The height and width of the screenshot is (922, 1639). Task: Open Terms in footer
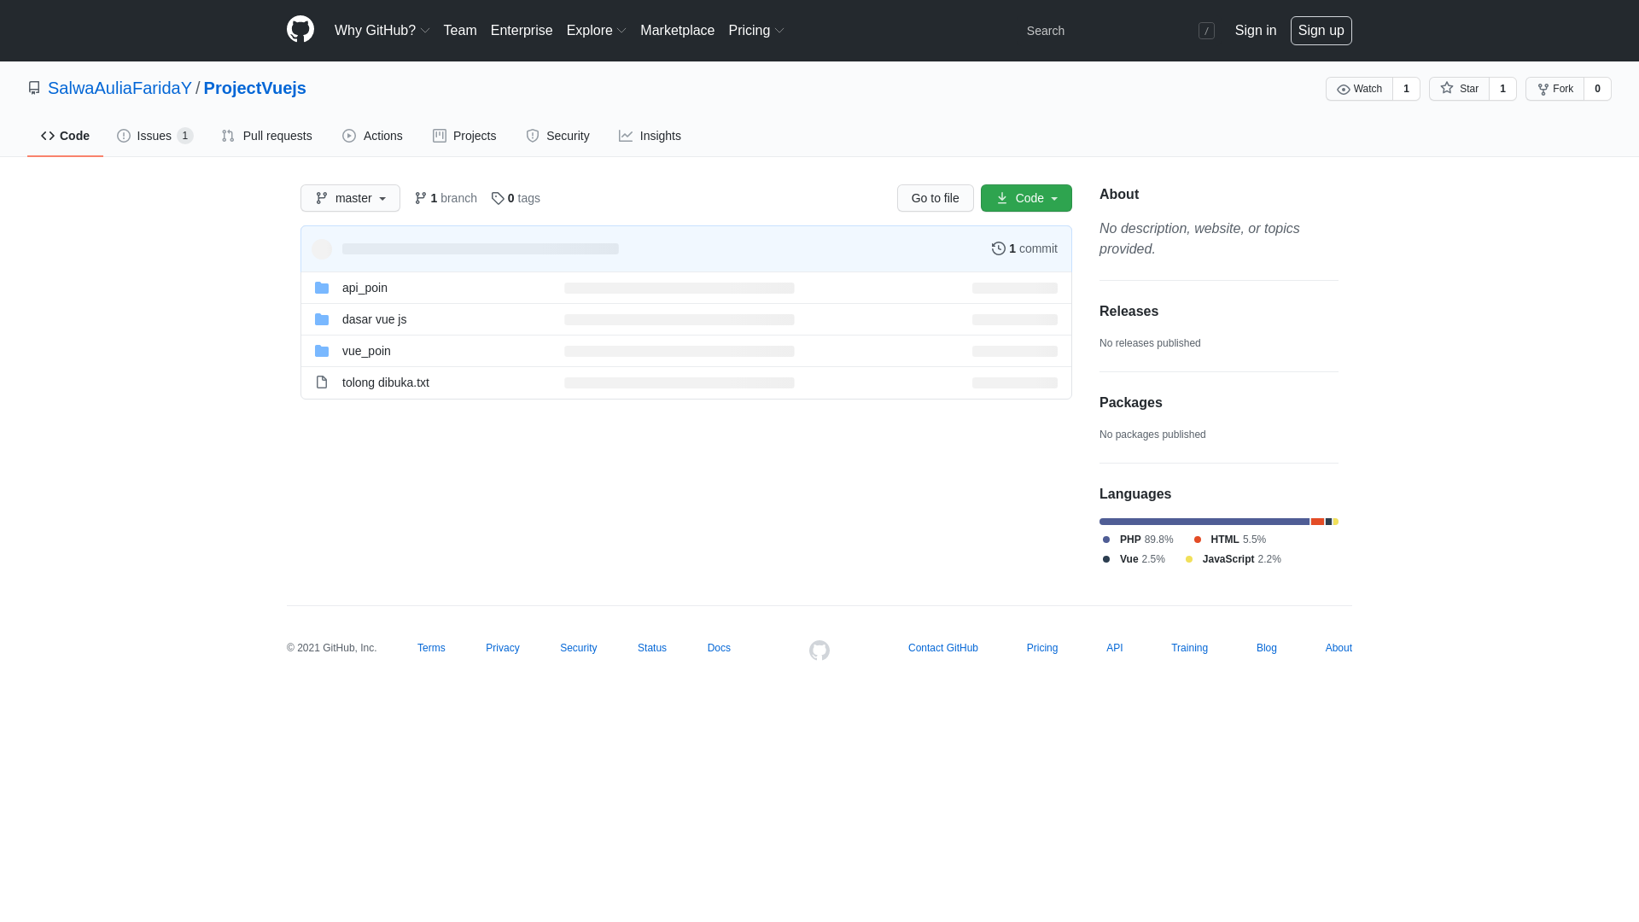click(431, 648)
